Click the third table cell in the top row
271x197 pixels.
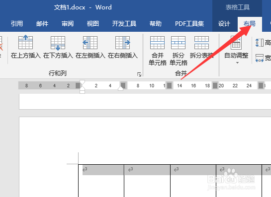point(193,181)
